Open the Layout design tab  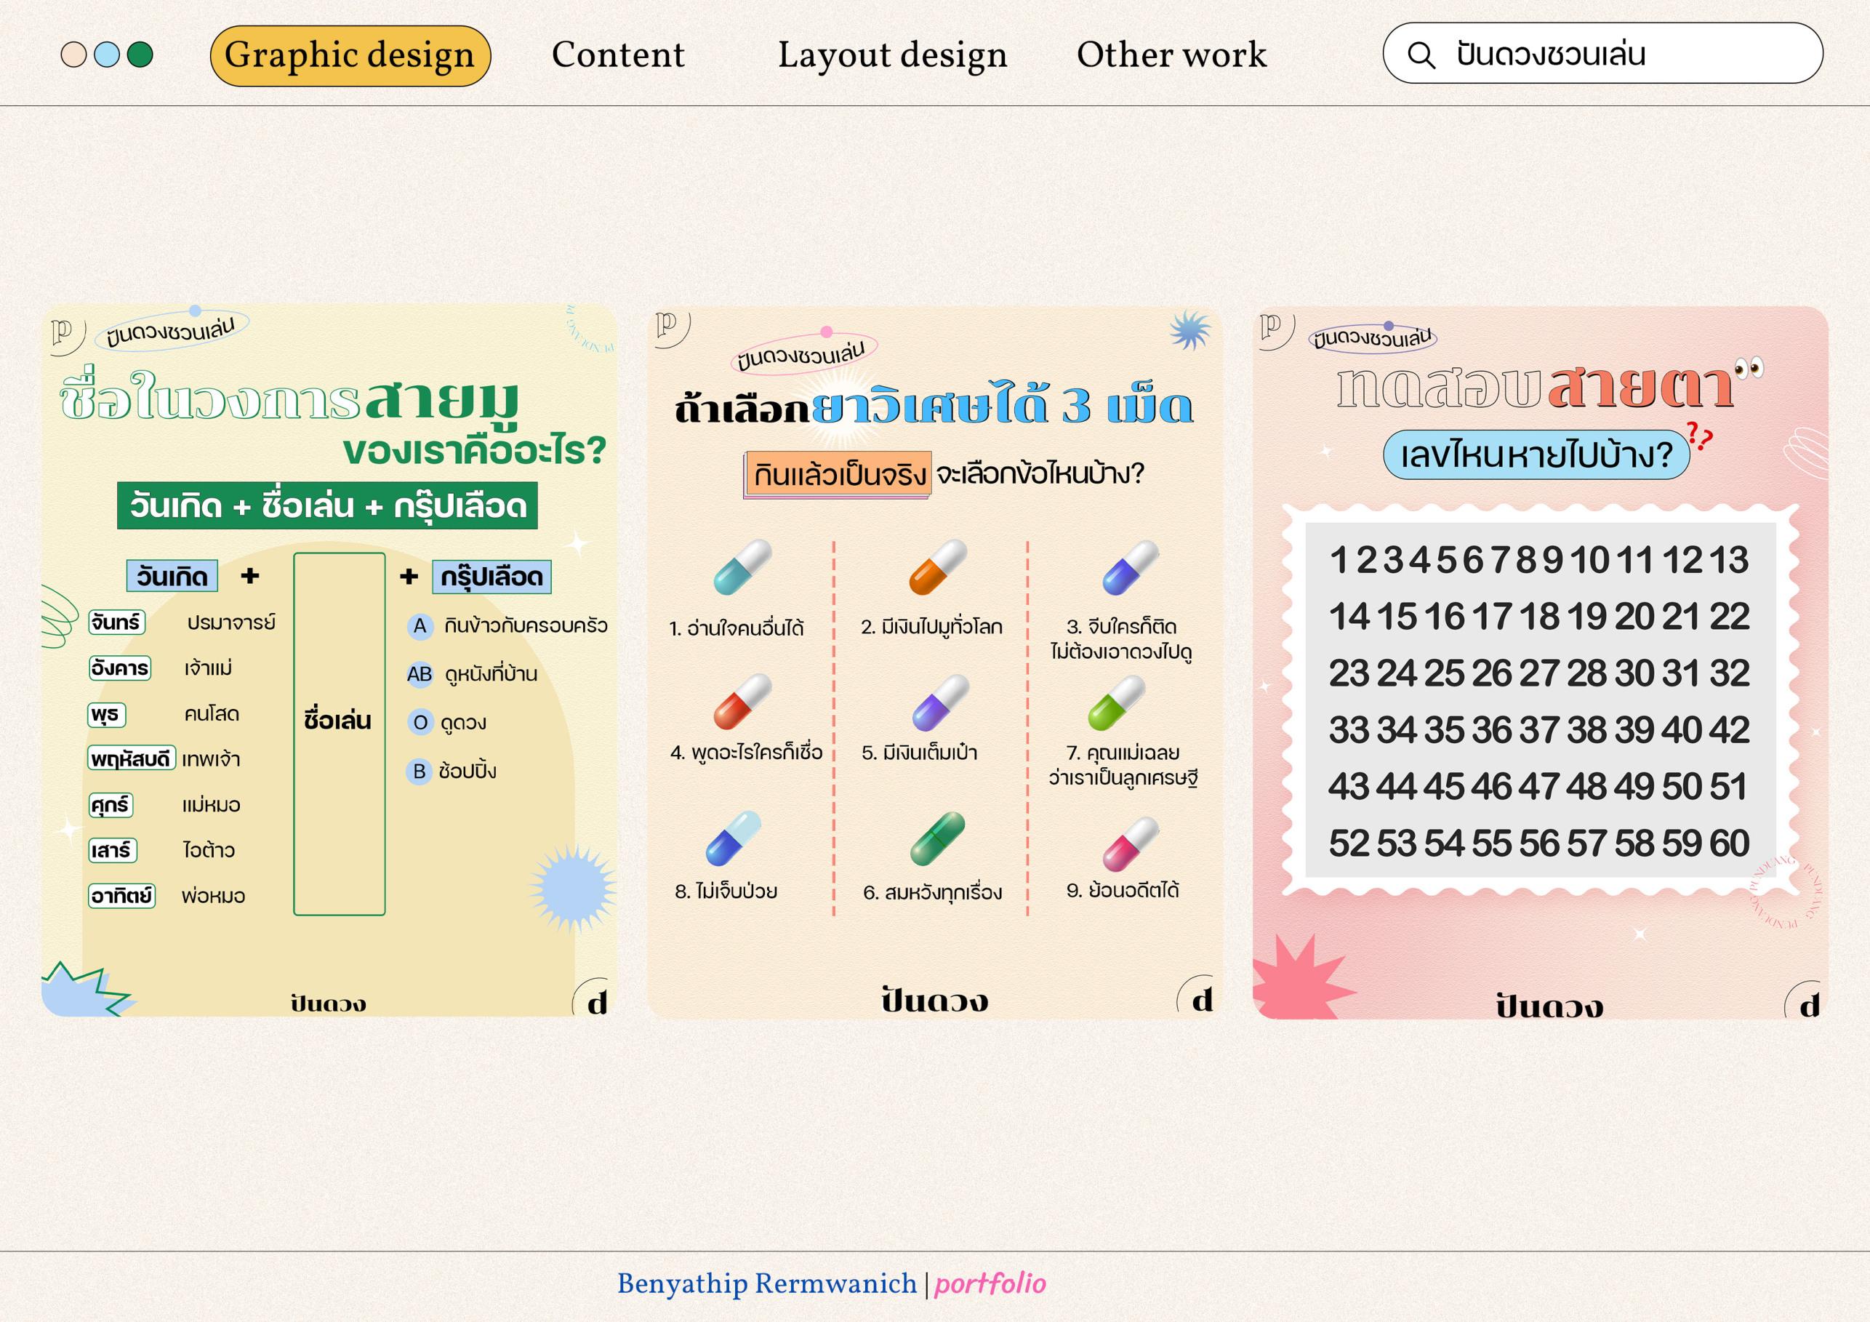coord(892,55)
